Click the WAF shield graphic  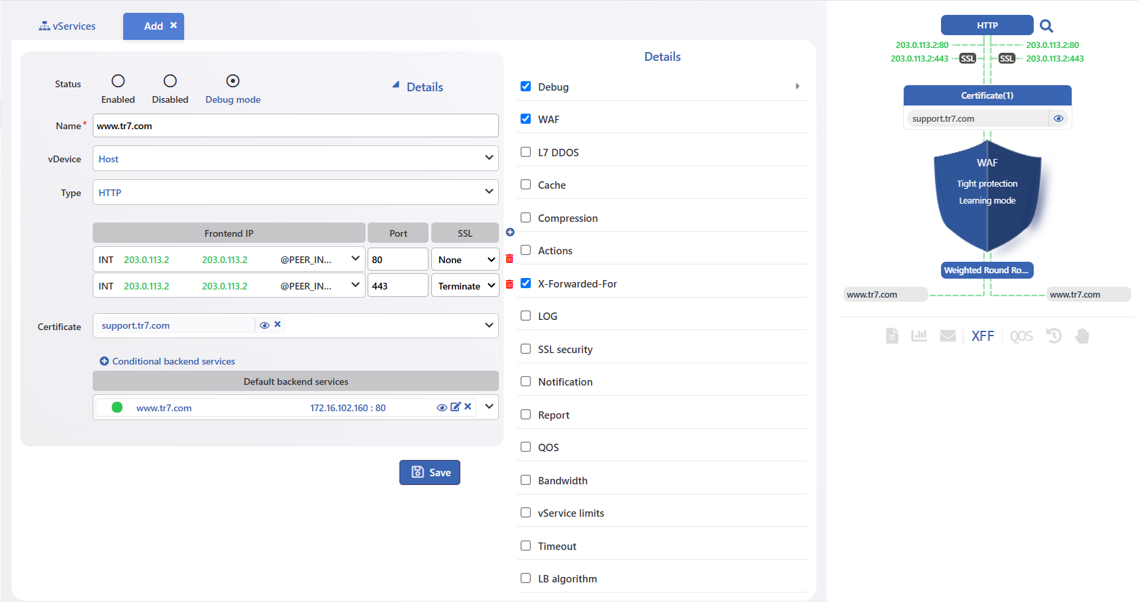tap(987, 196)
